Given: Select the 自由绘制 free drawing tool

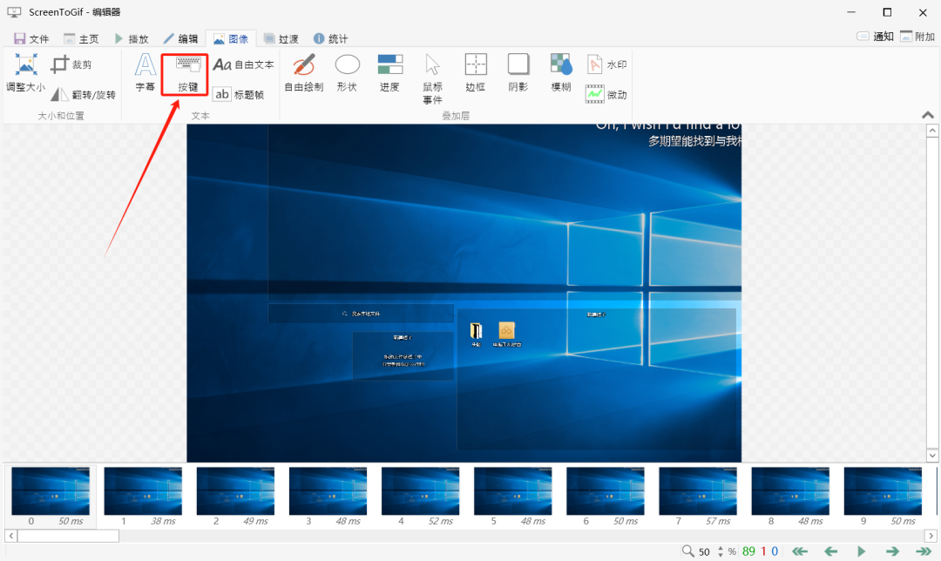Looking at the screenshot, I should coord(304,73).
